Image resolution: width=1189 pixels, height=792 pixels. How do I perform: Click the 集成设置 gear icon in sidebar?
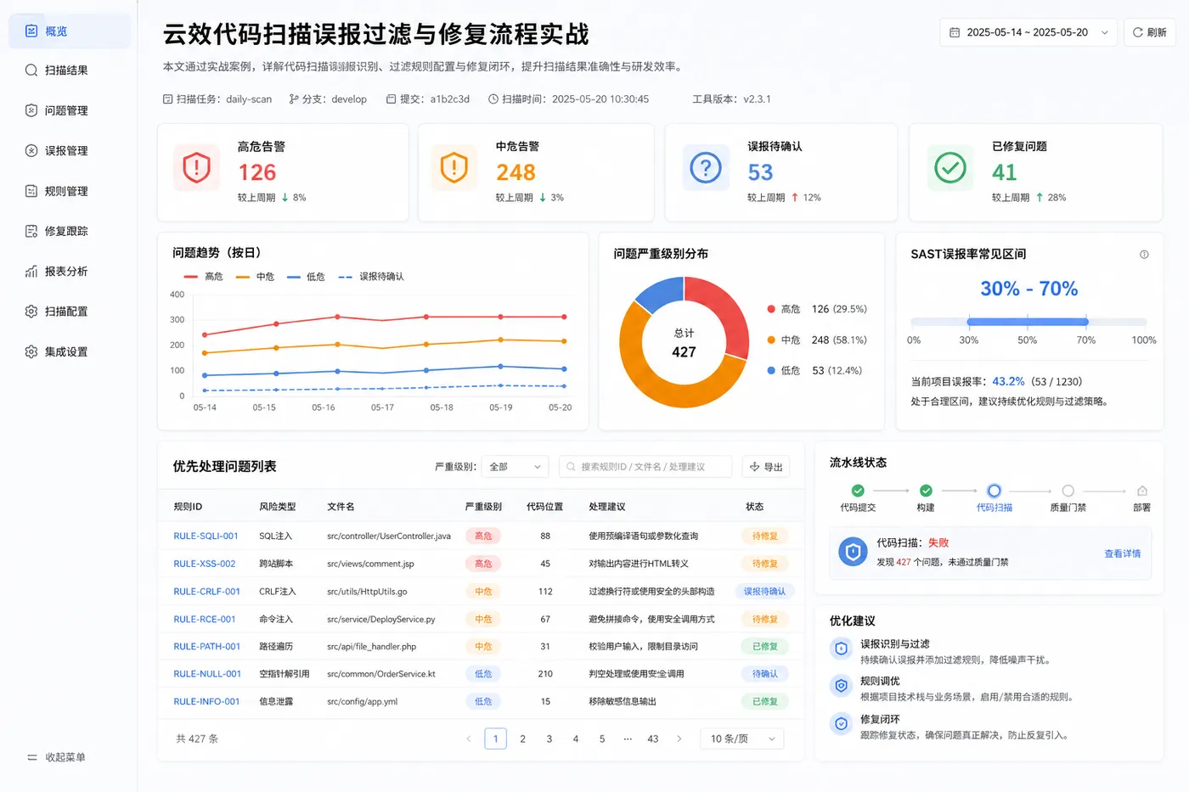pos(31,351)
